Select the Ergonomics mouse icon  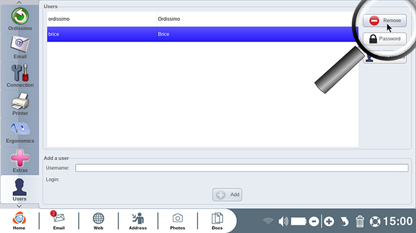[x=20, y=132]
